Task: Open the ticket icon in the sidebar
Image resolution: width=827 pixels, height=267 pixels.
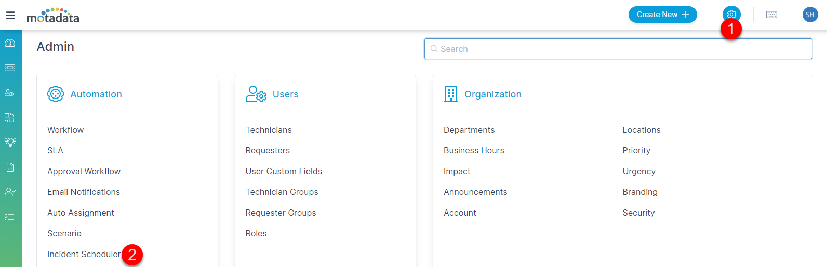Action: tap(10, 68)
